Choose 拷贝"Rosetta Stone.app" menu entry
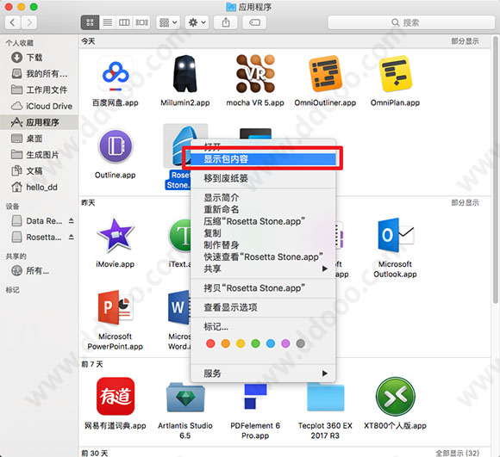The height and width of the screenshot is (457, 500). [x=263, y=288]
